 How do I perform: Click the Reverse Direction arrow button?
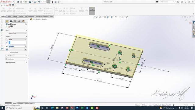[x=7, y=39]
